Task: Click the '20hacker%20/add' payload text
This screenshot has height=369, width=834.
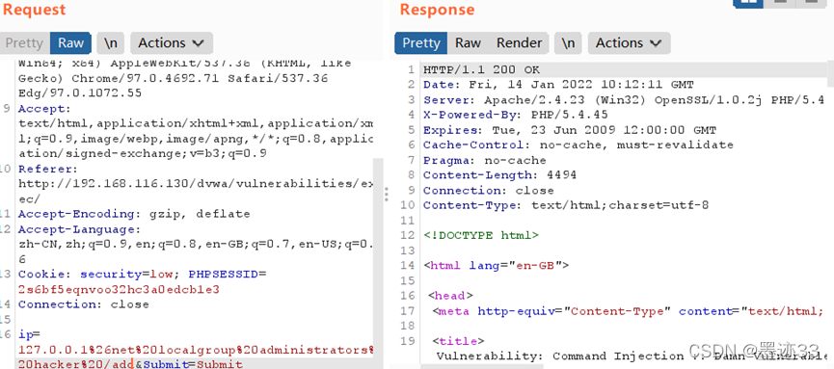Action: point(74,364)
